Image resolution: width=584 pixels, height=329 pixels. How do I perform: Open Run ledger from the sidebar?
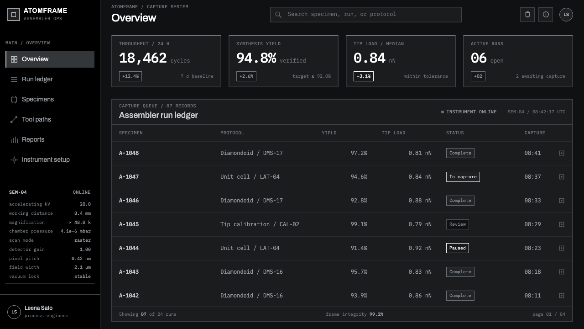(x=50, y=80)
